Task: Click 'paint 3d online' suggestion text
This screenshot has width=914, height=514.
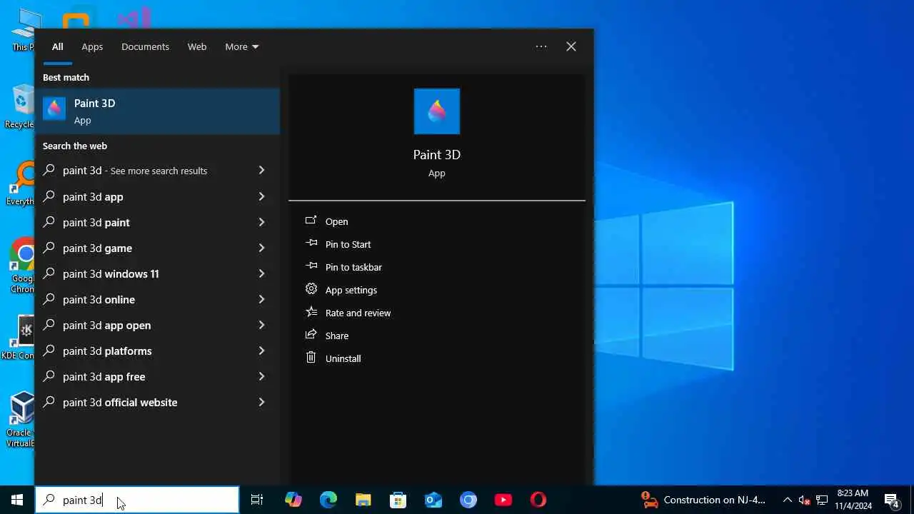Action: [x=99, y=300]
